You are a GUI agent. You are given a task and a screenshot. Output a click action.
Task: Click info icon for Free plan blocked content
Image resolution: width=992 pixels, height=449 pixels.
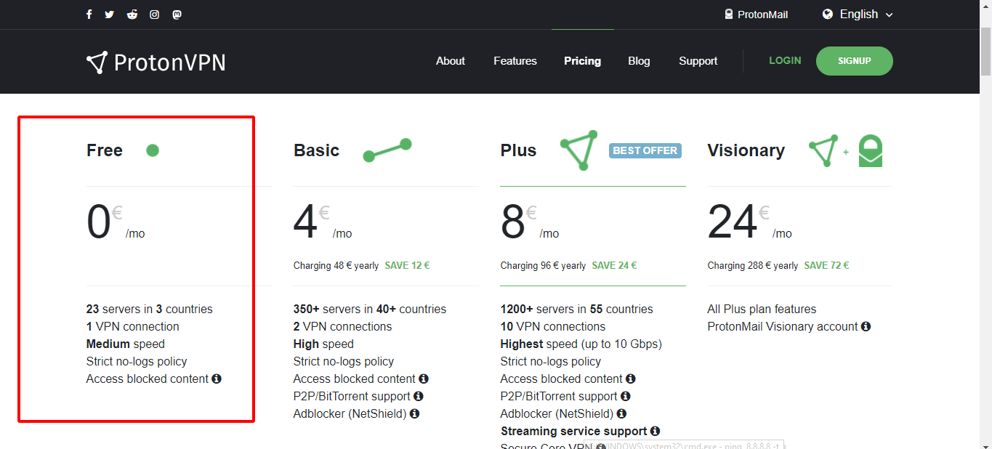pos(217,379)
